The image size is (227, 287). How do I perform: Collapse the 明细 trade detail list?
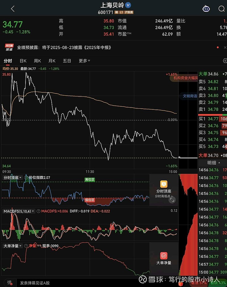[213, 163]
